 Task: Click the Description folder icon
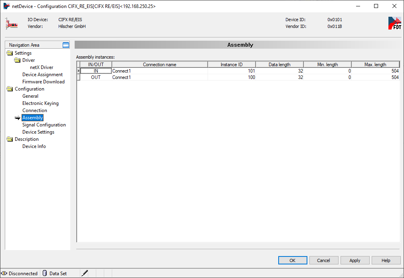(10, 139)
